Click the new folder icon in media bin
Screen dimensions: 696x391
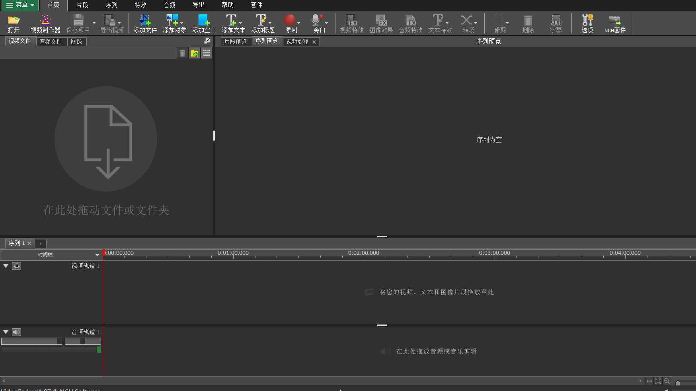point(194,53)
